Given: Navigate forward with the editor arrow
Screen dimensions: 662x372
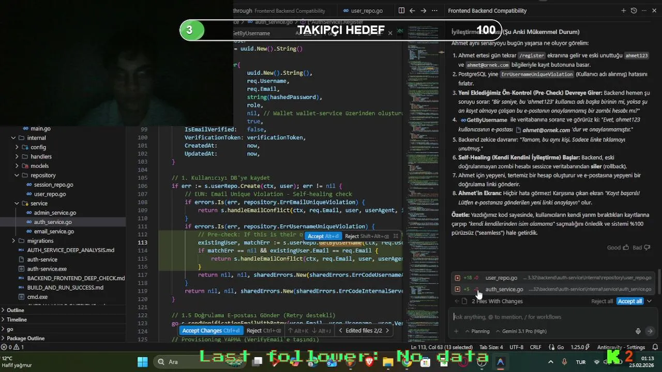Looking at the screenshot, I should pyautogui.click(x=424, y=10).
